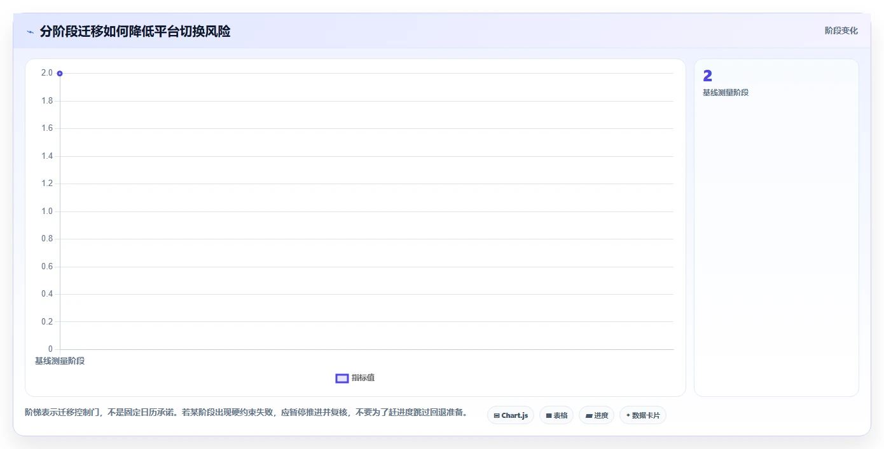884x449 pixels.
Task: Click the lightning icon beside the title
Action: pos(31,32)
